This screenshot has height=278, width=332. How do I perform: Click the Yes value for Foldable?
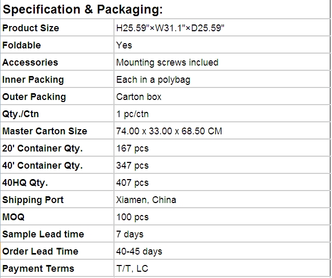click(x=124, y=45)
